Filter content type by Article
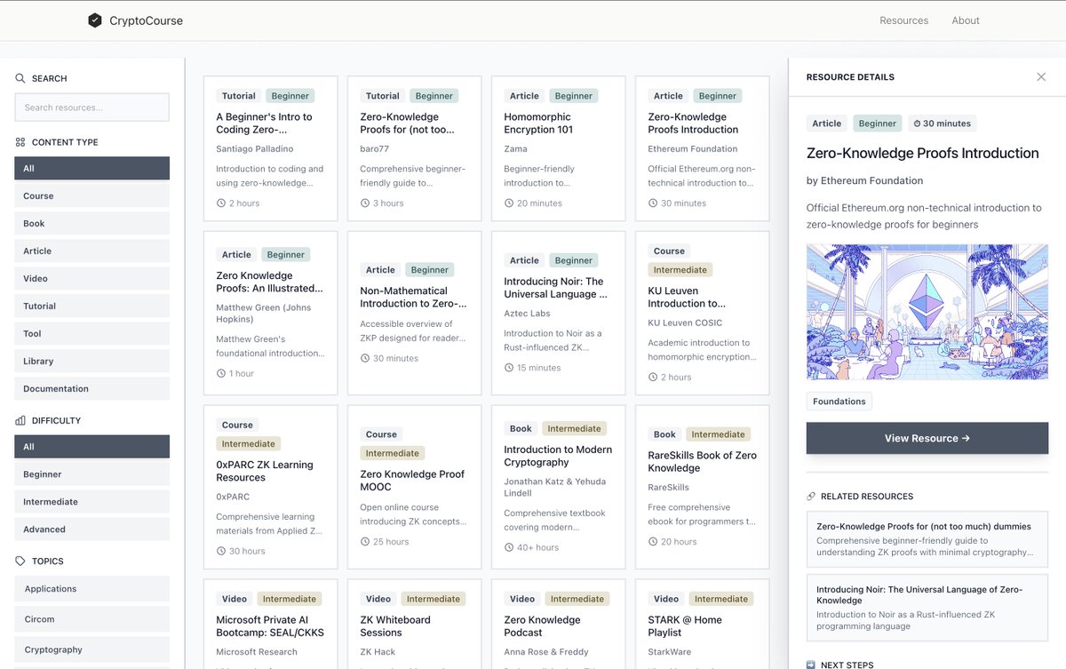The image size is (1066, 669). pyautogui.click(x=92, y=251)
